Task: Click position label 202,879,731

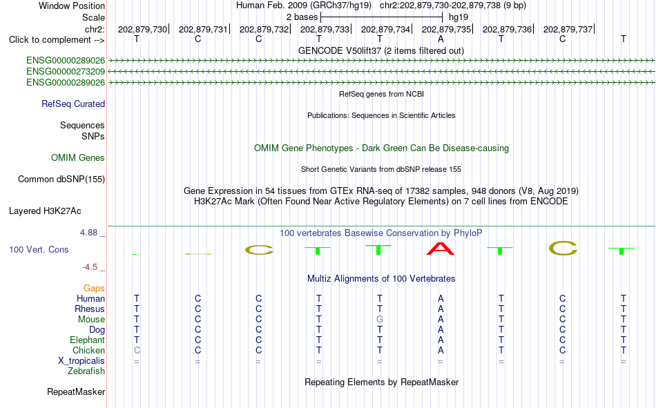Action: point(203,29)
